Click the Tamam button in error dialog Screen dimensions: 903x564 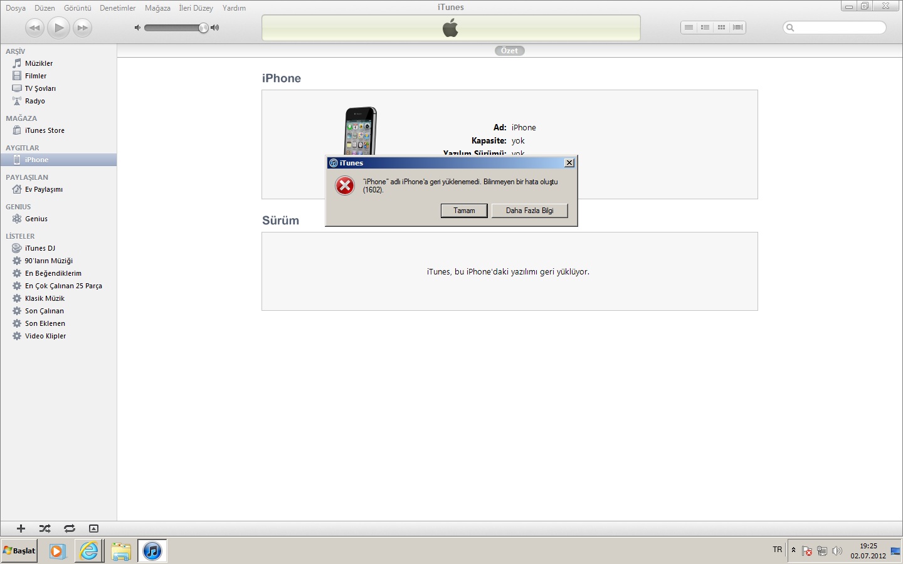tap(464, 211)
